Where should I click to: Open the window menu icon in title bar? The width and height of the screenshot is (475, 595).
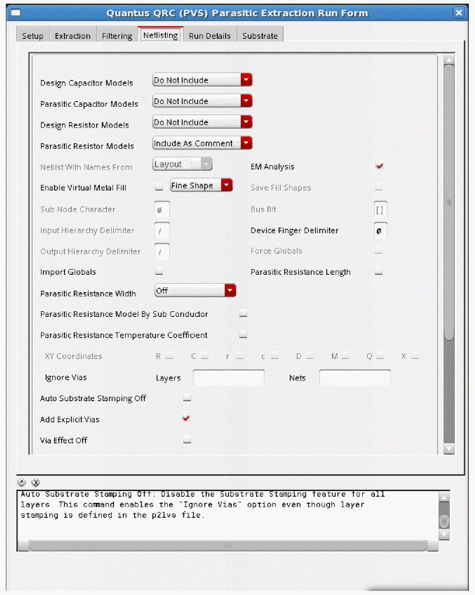click(x=16, y=13)
